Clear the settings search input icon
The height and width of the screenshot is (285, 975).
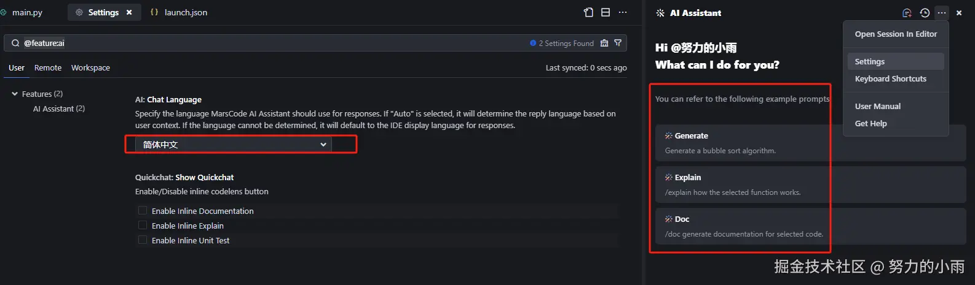pyautogui.click(x=604, y=43)
